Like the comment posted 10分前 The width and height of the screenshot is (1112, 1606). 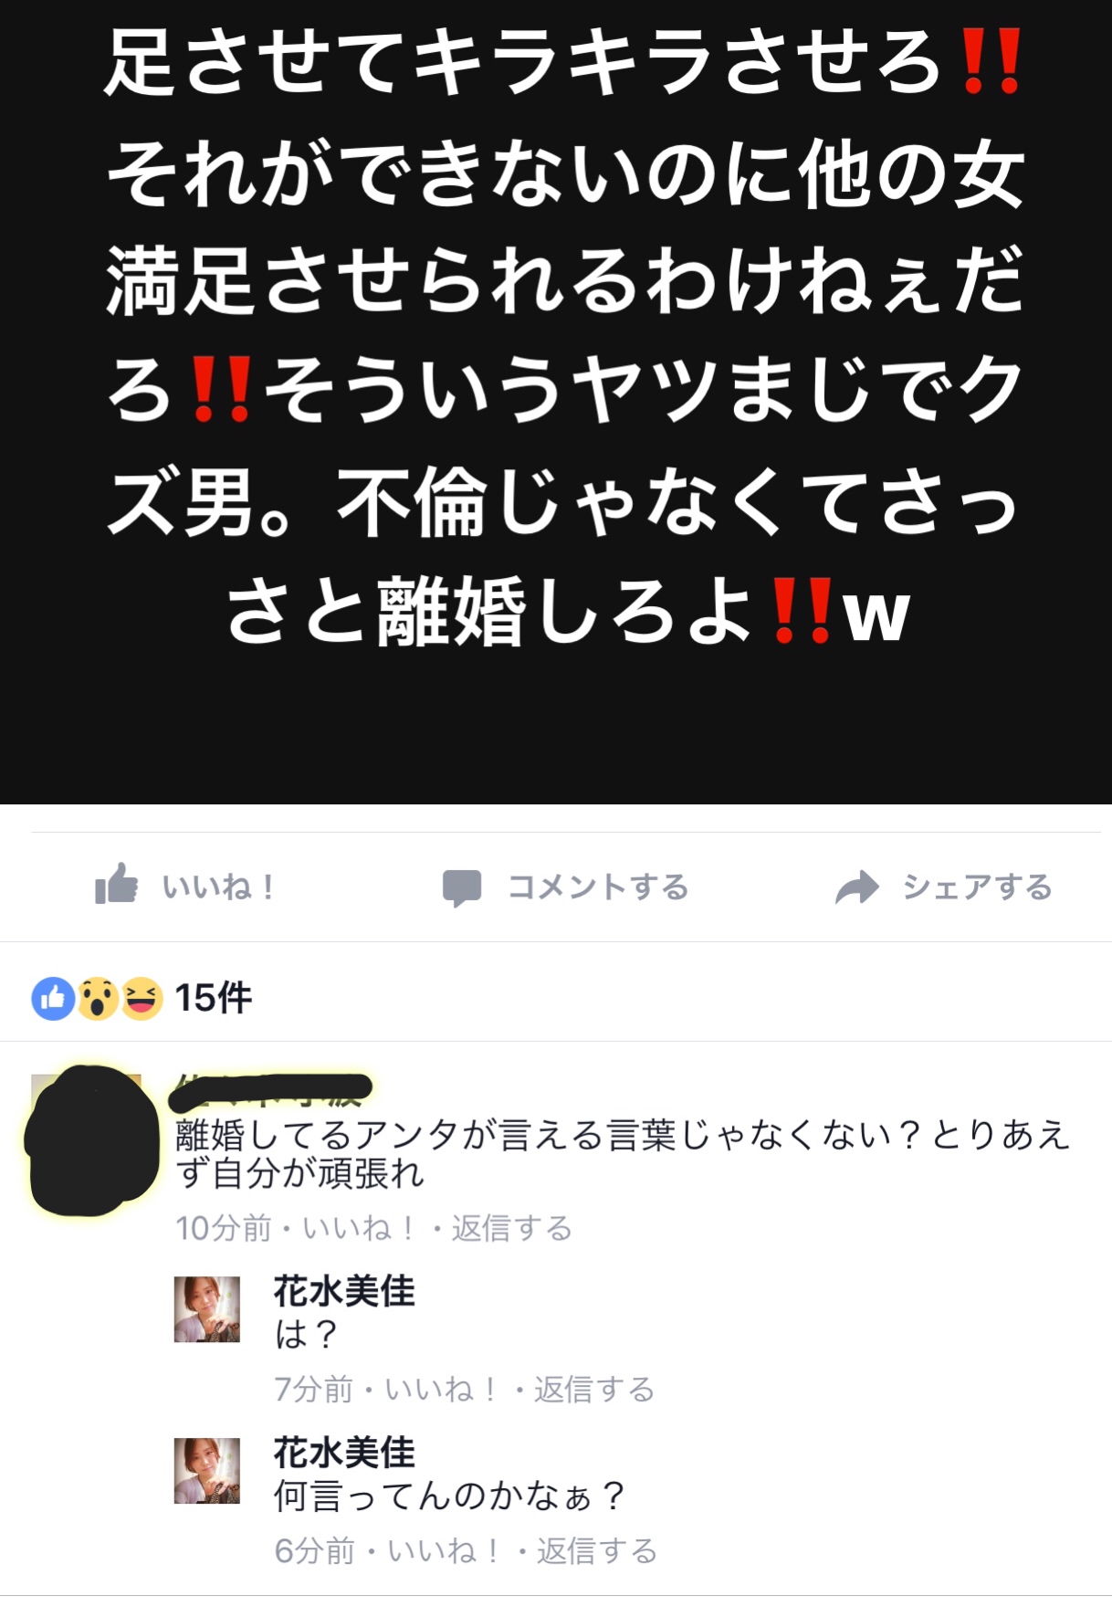tap(359, 1228)
